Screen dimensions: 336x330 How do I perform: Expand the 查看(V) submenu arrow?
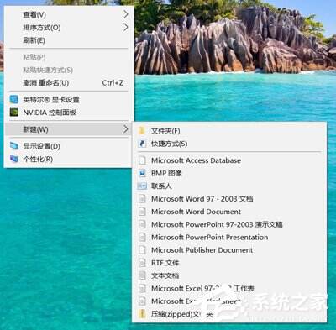click(x=126, y=14)
